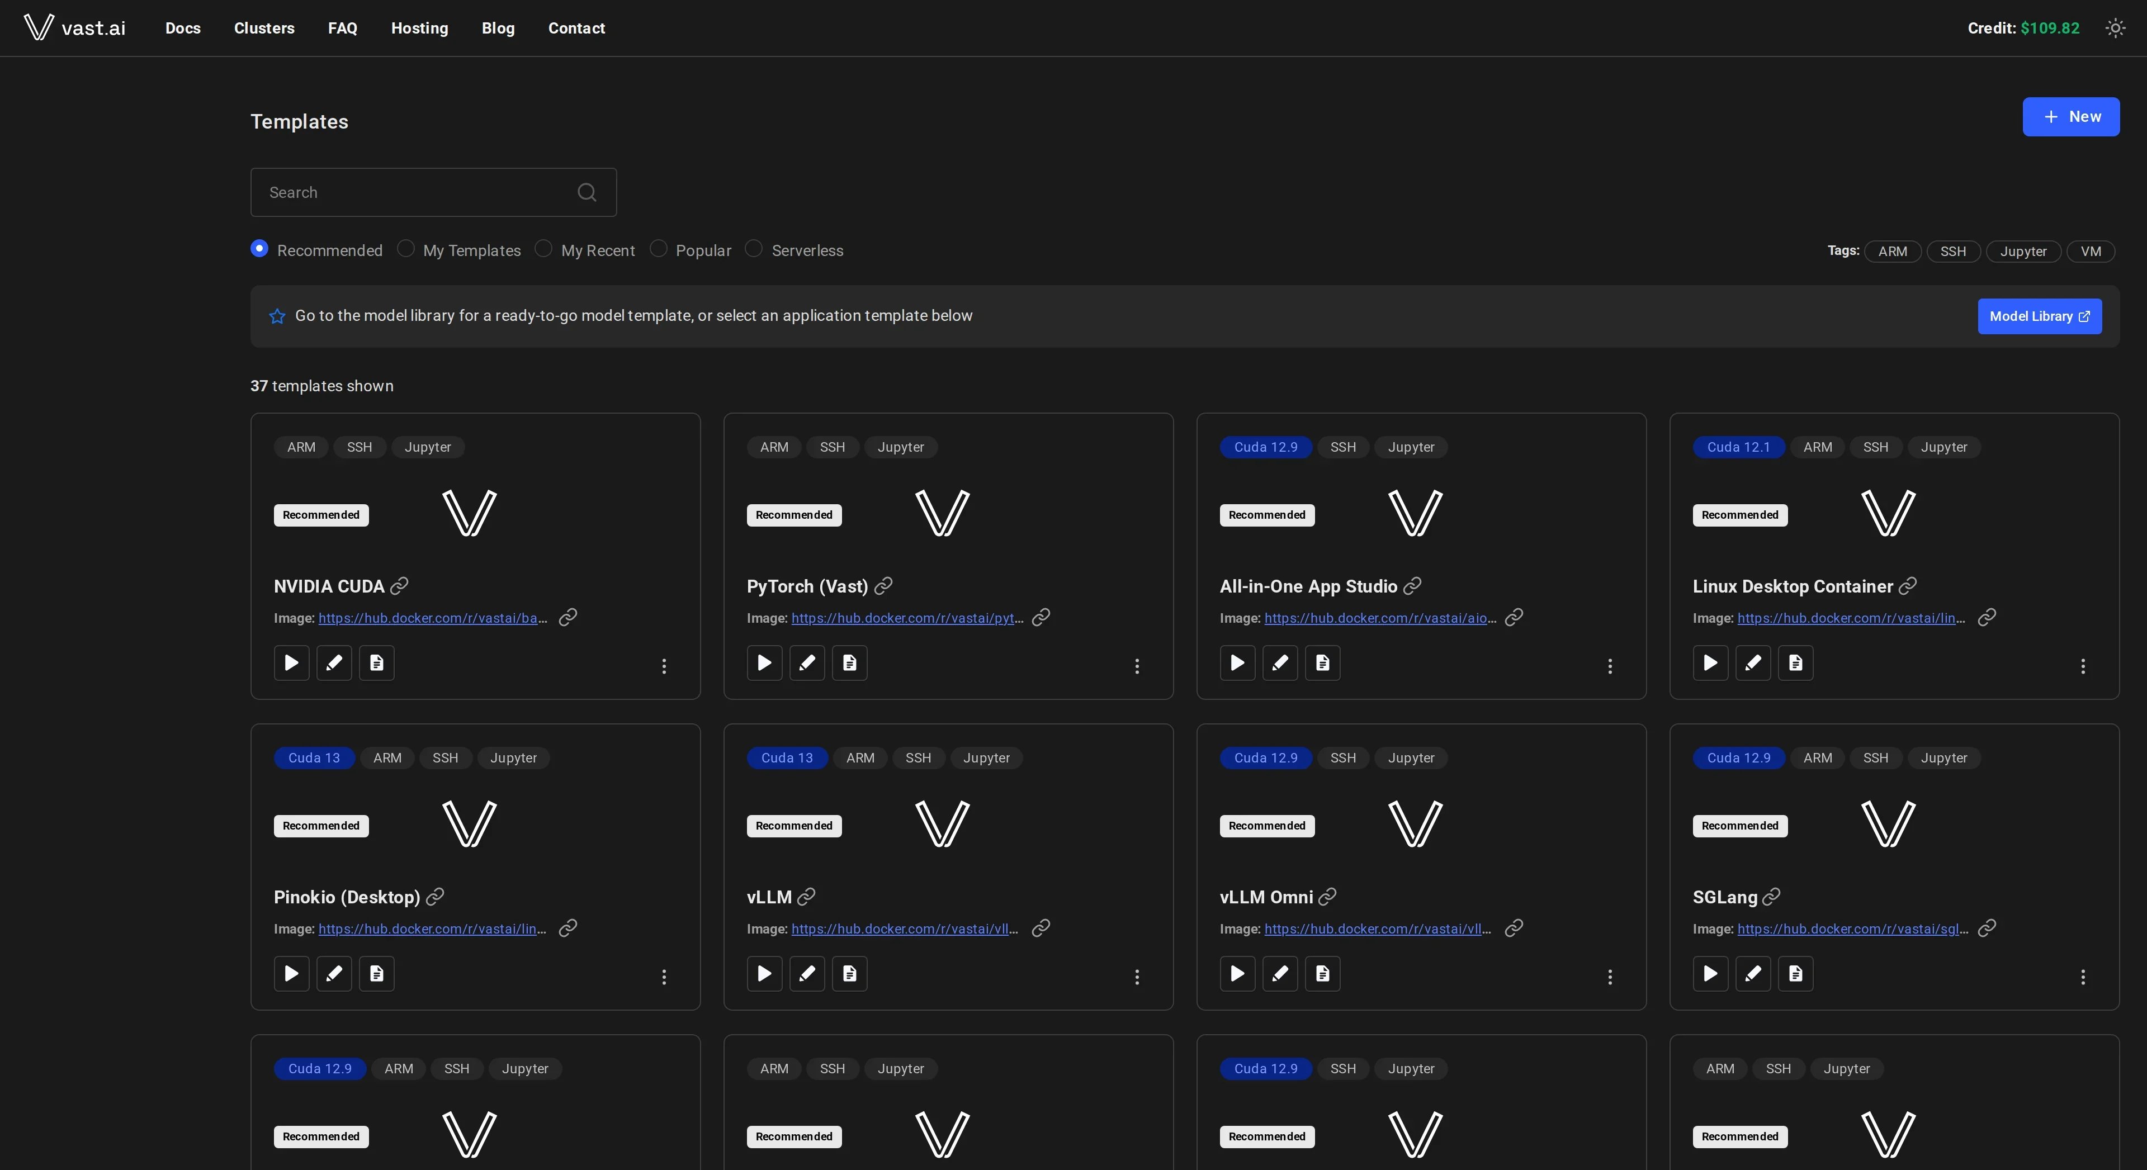The width and height of the screenshot is (2147, 1170).
Task: Toggle the SSH tag filter
Action: pyautogui.click(x=1953, y=252)
